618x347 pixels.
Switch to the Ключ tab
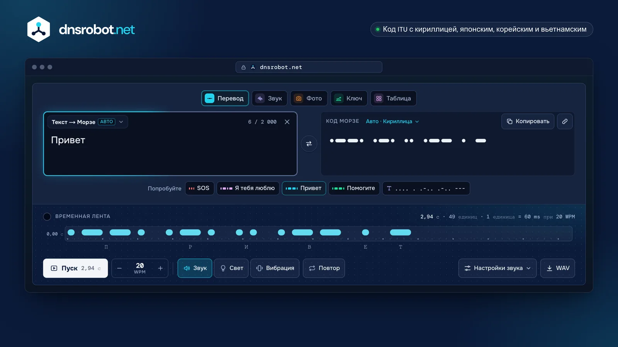pyautogui.click(x=349, y=98)
